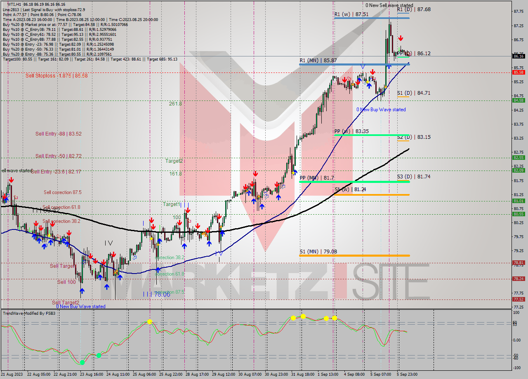Screen dimensions: 528x379
Task: Click the green 84.58 price tag
Action: (519, 101)
